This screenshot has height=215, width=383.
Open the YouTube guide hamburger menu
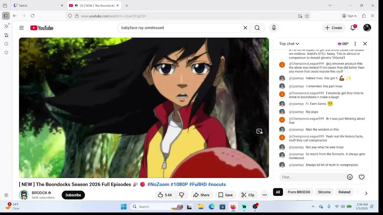(22, 28)
